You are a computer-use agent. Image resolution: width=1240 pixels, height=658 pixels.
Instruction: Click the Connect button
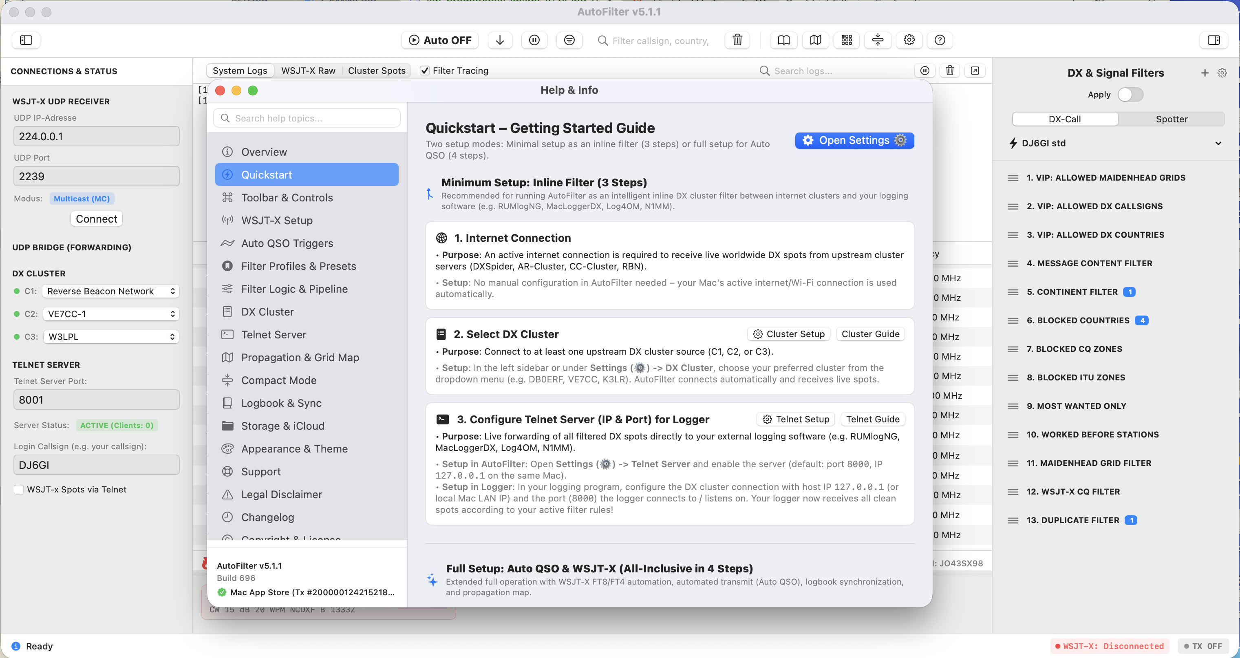coord(96,219)
